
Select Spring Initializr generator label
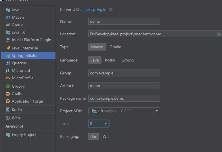tap(25, 56)
